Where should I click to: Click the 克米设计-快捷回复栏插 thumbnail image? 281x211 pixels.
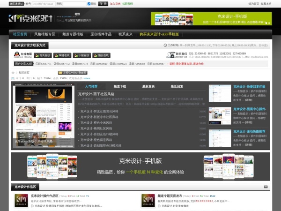[x=220, y=93]
